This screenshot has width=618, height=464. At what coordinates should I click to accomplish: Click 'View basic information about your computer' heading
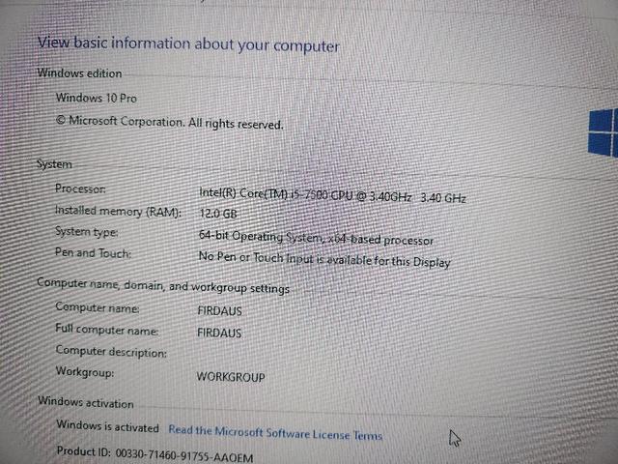[188, 44]
